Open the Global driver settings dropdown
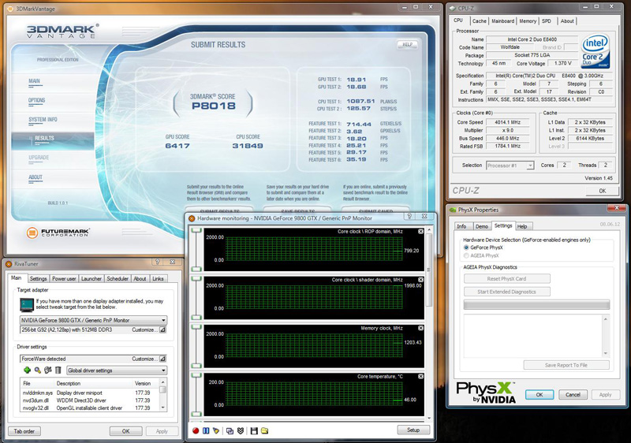The height and width of the screenshot is (443, 631). pos(163,370)
